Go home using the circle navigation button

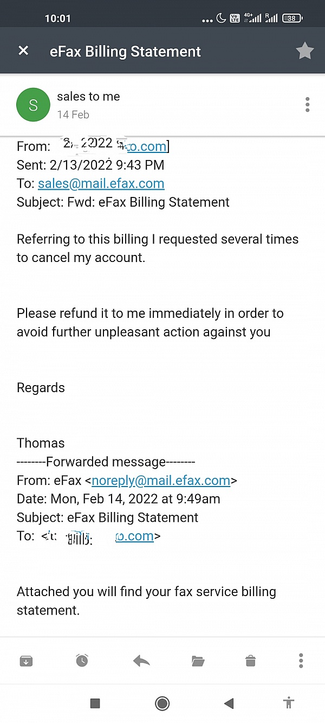(x=162, y=703)
